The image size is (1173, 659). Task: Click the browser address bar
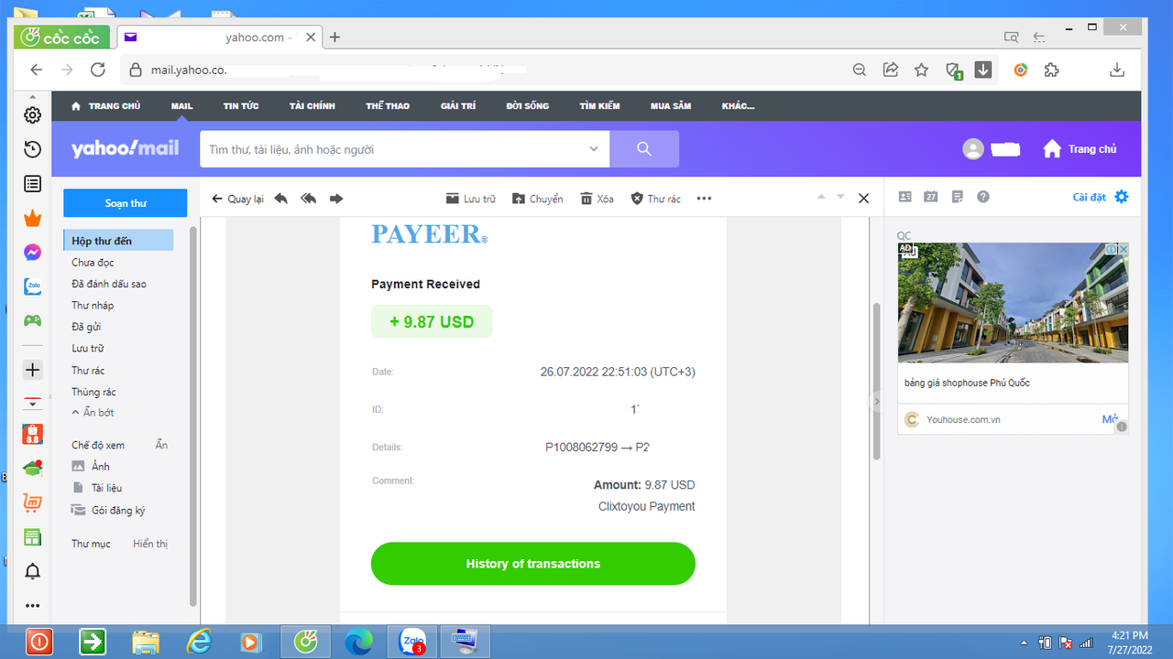click(486, 70)
